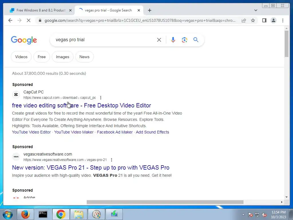Click into the vegas pro trial search field
The image size is (293, 220).
coord(105,40)
